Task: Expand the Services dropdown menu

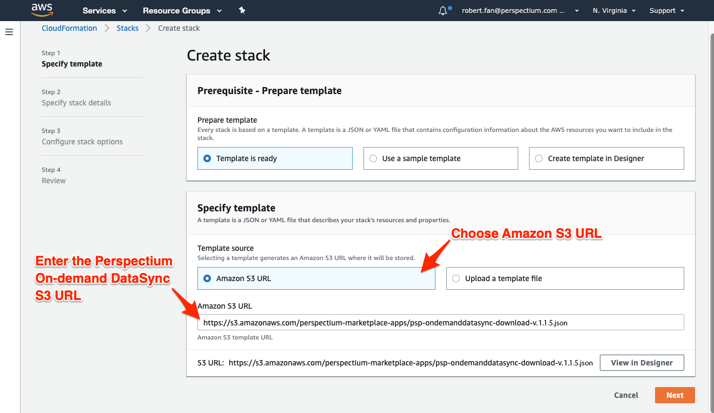Action: point(105,10)
